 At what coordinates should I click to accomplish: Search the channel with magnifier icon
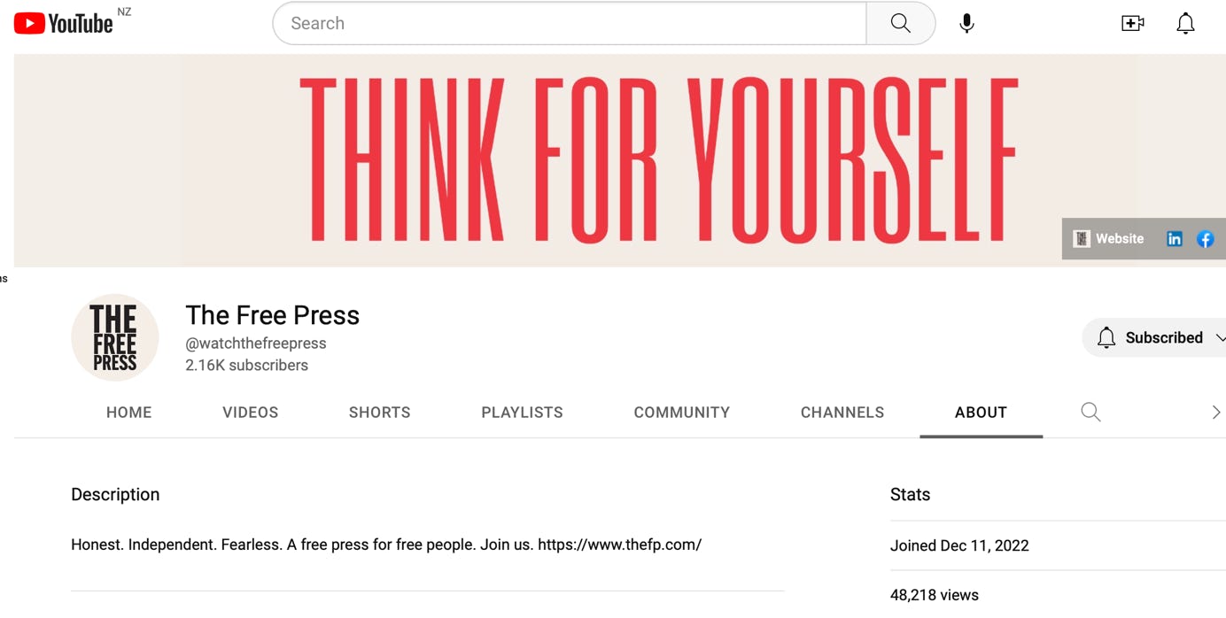[x=1090, y=413]
